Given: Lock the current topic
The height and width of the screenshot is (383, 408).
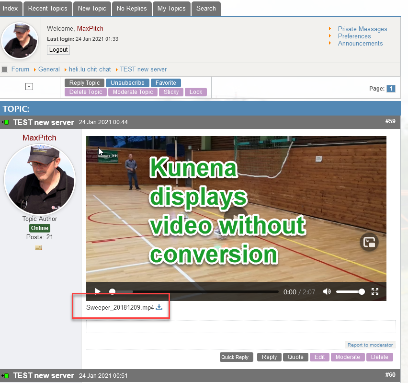Looking at the screenshot, I should (x=196, y=92).
